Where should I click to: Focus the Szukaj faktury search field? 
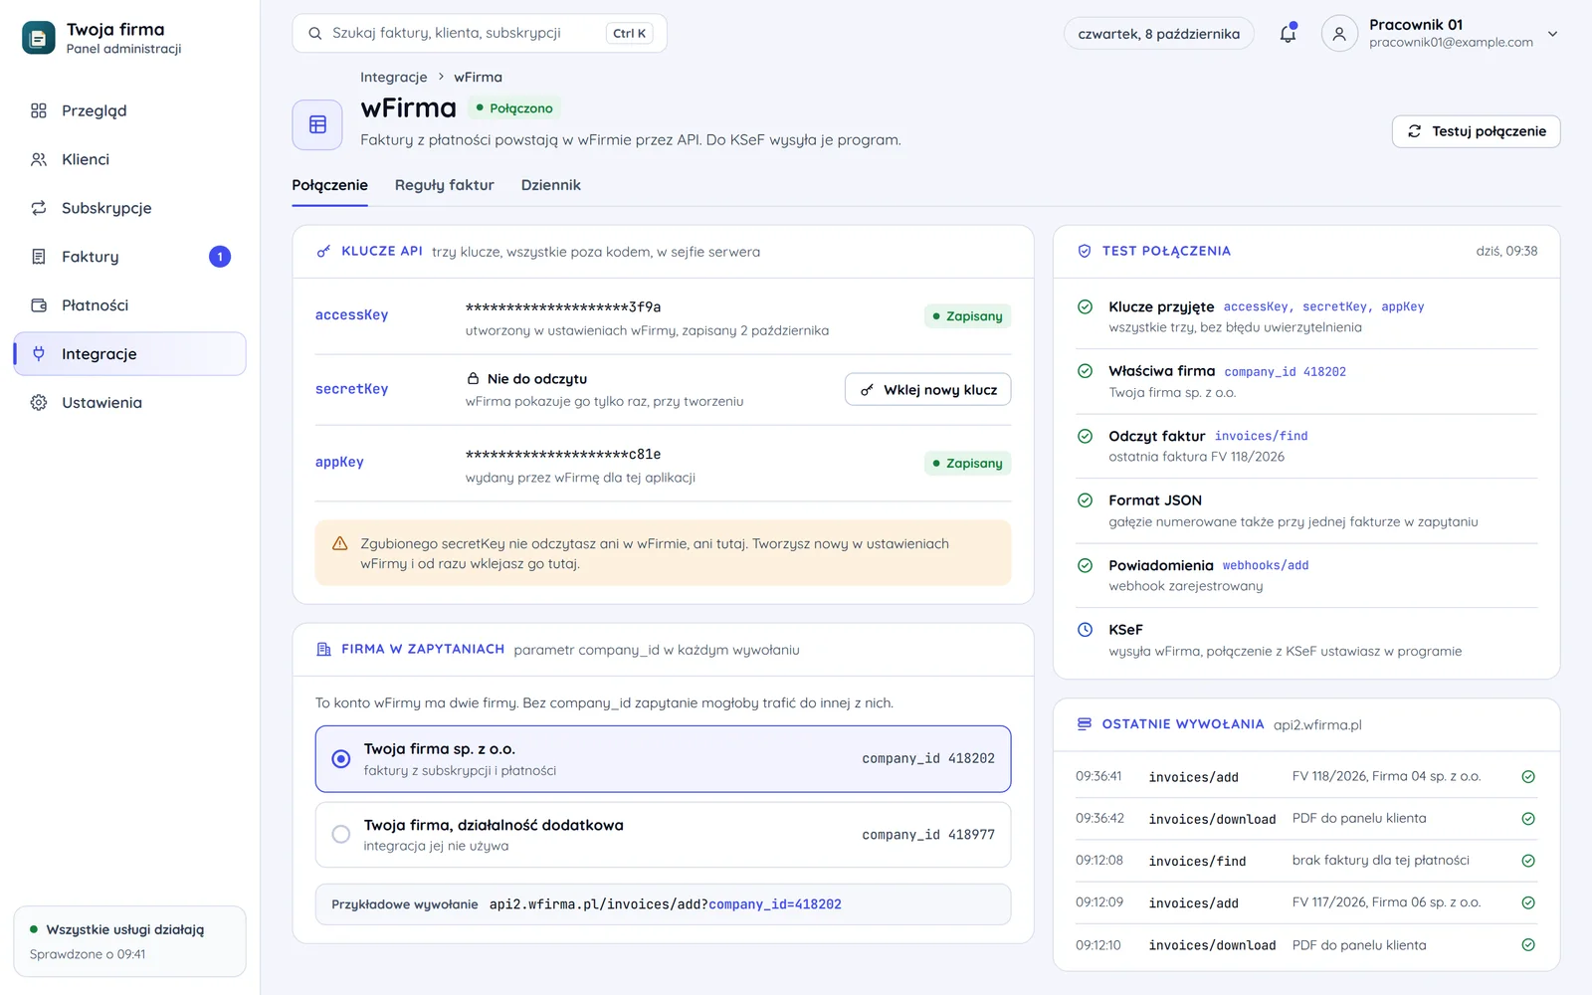click(480, 33)
